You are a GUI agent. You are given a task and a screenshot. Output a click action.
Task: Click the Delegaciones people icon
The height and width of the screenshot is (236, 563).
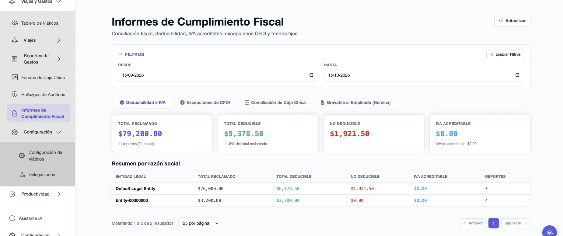point(22,175)
